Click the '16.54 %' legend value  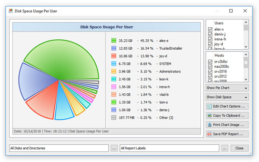pos(147,48)
